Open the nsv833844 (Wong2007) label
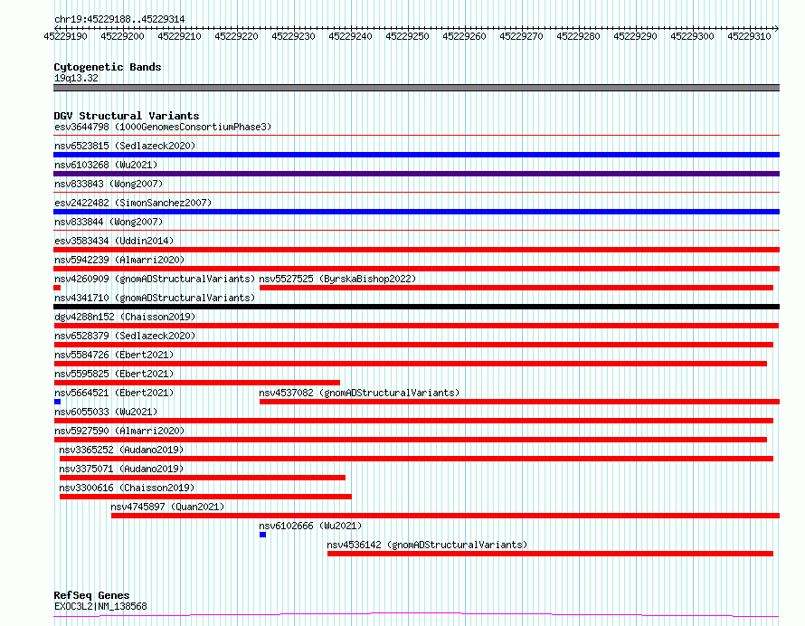This screenshot has height=626, width=805. click(109, 222)
